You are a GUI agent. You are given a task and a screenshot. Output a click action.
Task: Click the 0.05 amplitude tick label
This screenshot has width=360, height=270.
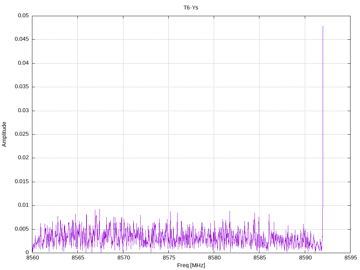click(x=23, y=16)
